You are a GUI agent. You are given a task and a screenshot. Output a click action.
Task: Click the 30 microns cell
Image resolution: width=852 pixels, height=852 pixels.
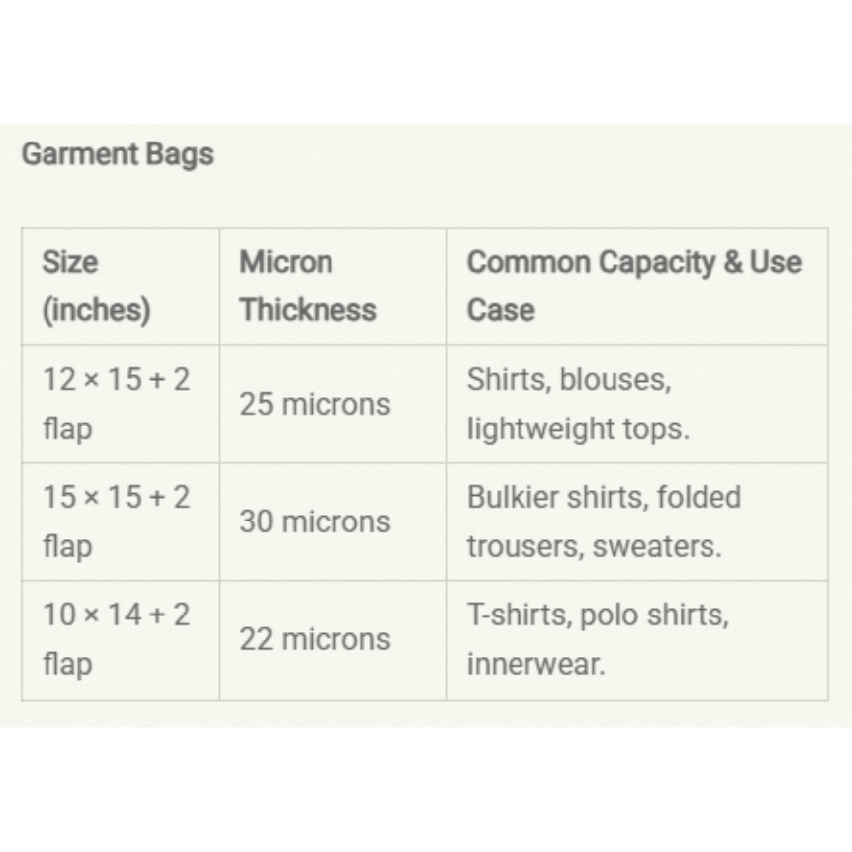[x=315, y=521]
